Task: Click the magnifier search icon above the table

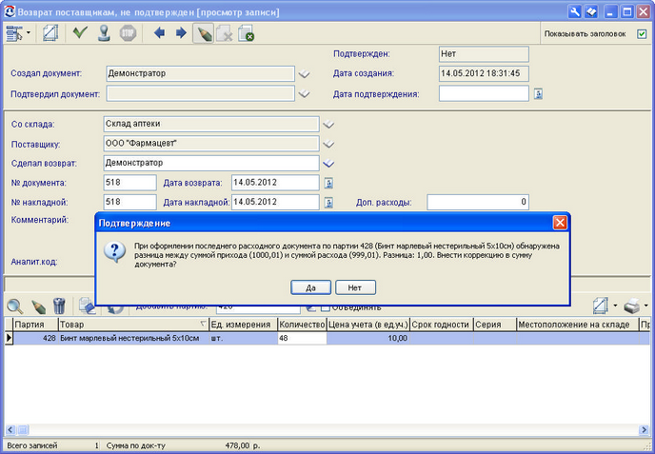Action: [15, 306]
